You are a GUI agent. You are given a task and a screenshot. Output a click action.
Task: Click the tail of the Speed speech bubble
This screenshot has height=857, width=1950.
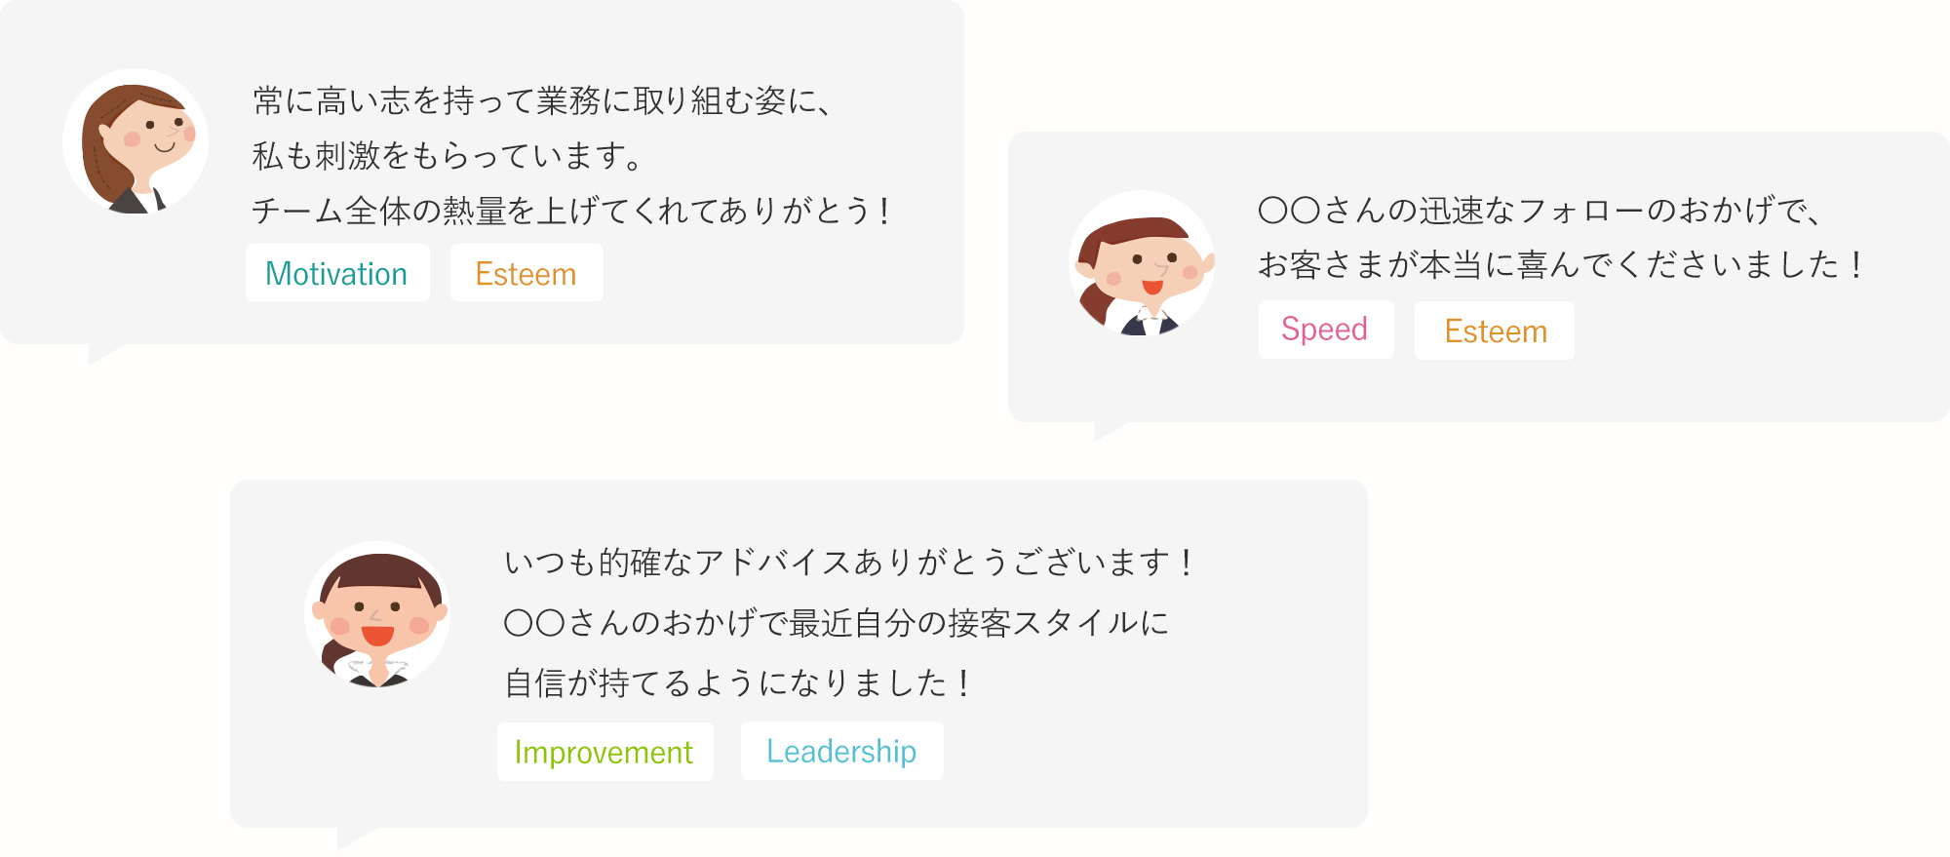click(x=1107, y=430)
